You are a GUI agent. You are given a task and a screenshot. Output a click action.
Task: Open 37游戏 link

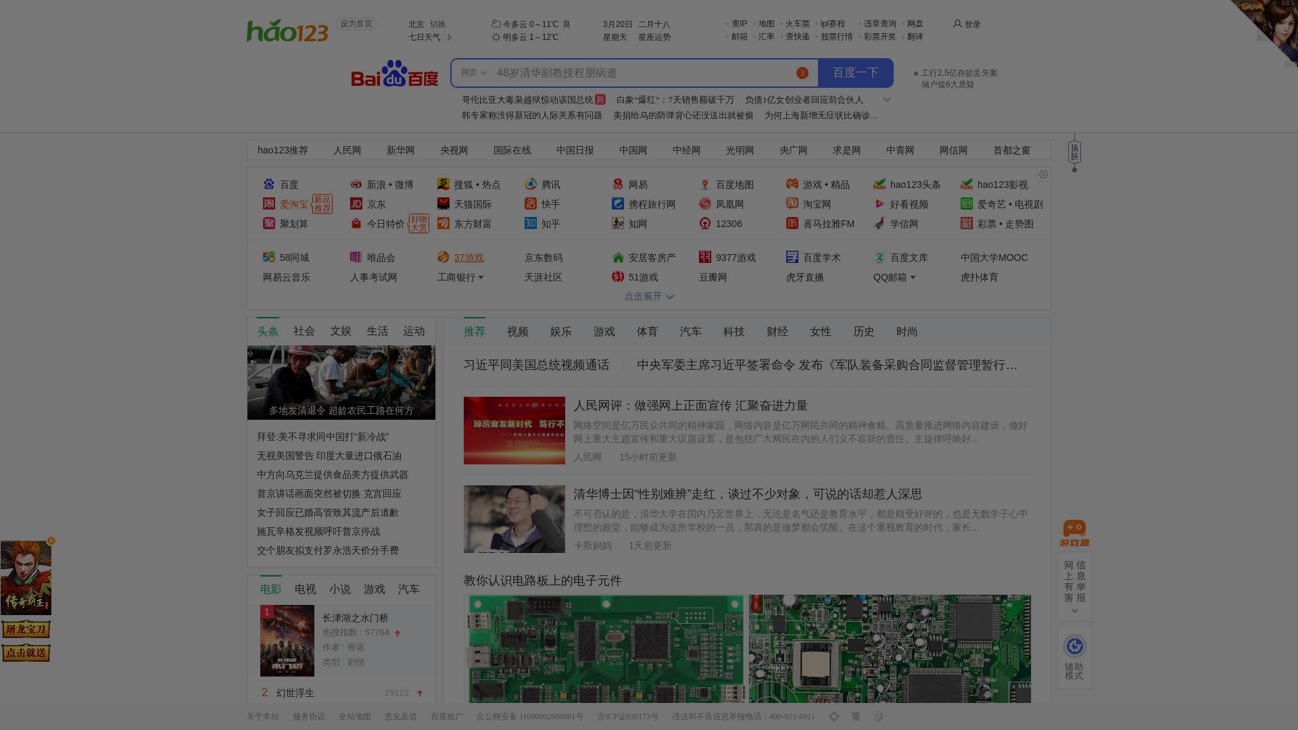(x=468, y=258)
